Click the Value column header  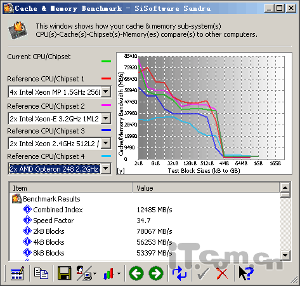(206, 188)
